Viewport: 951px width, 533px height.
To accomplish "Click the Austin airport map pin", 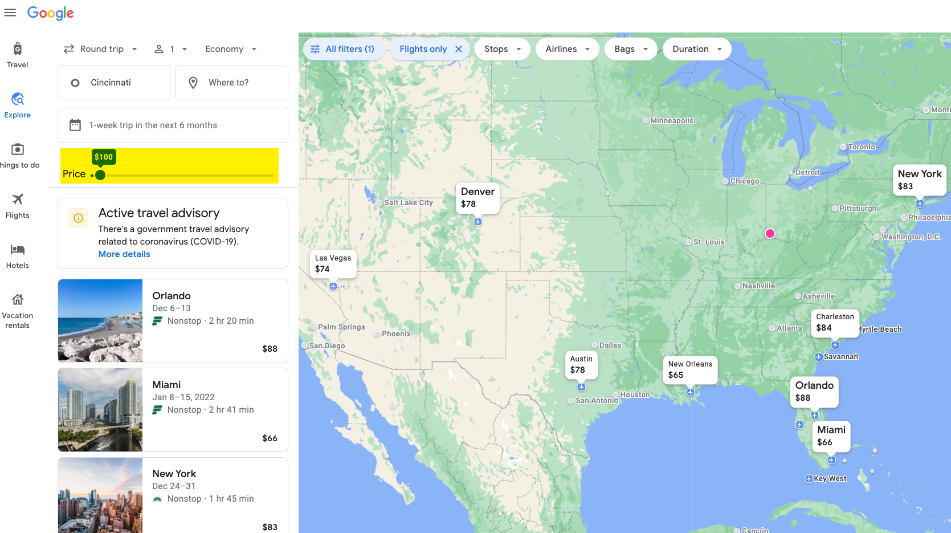I will tap(581, 387).
